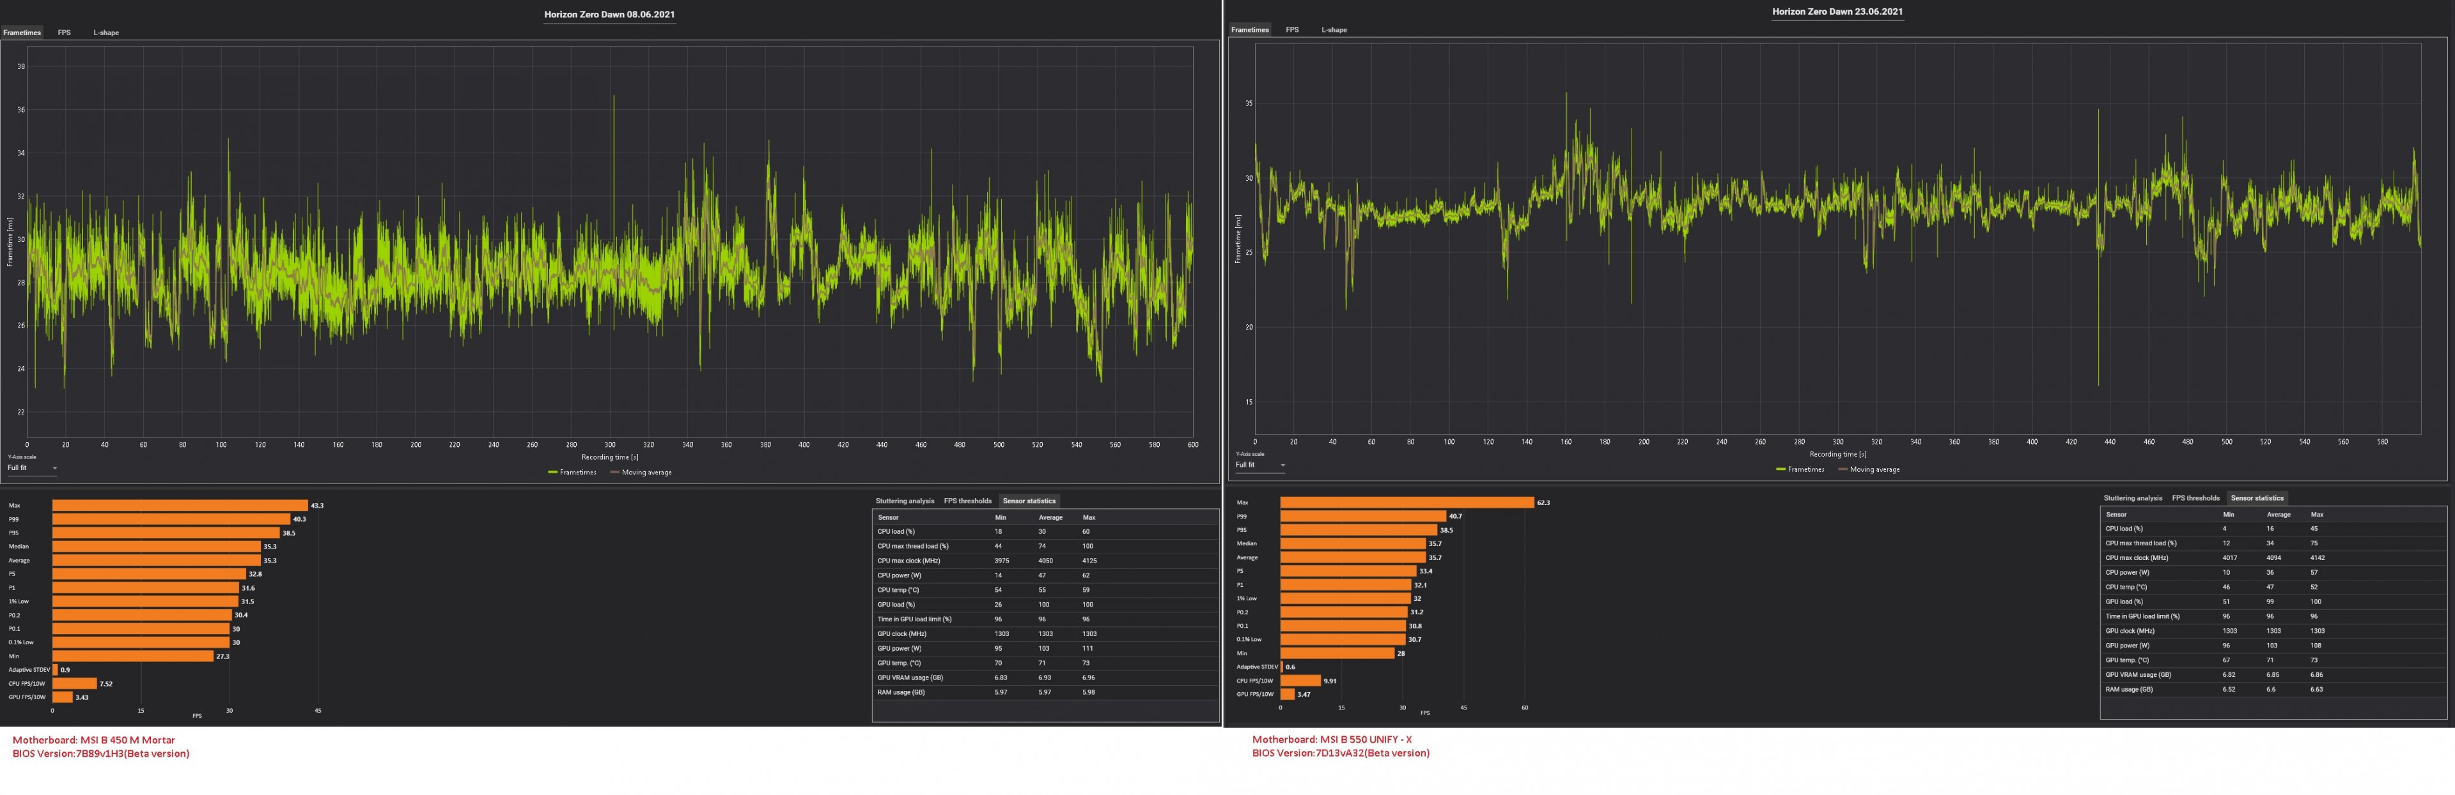Select CPU temp row in 08.06.2021 sensor table
Viewport: 2455px width, 795px height.
898,590
